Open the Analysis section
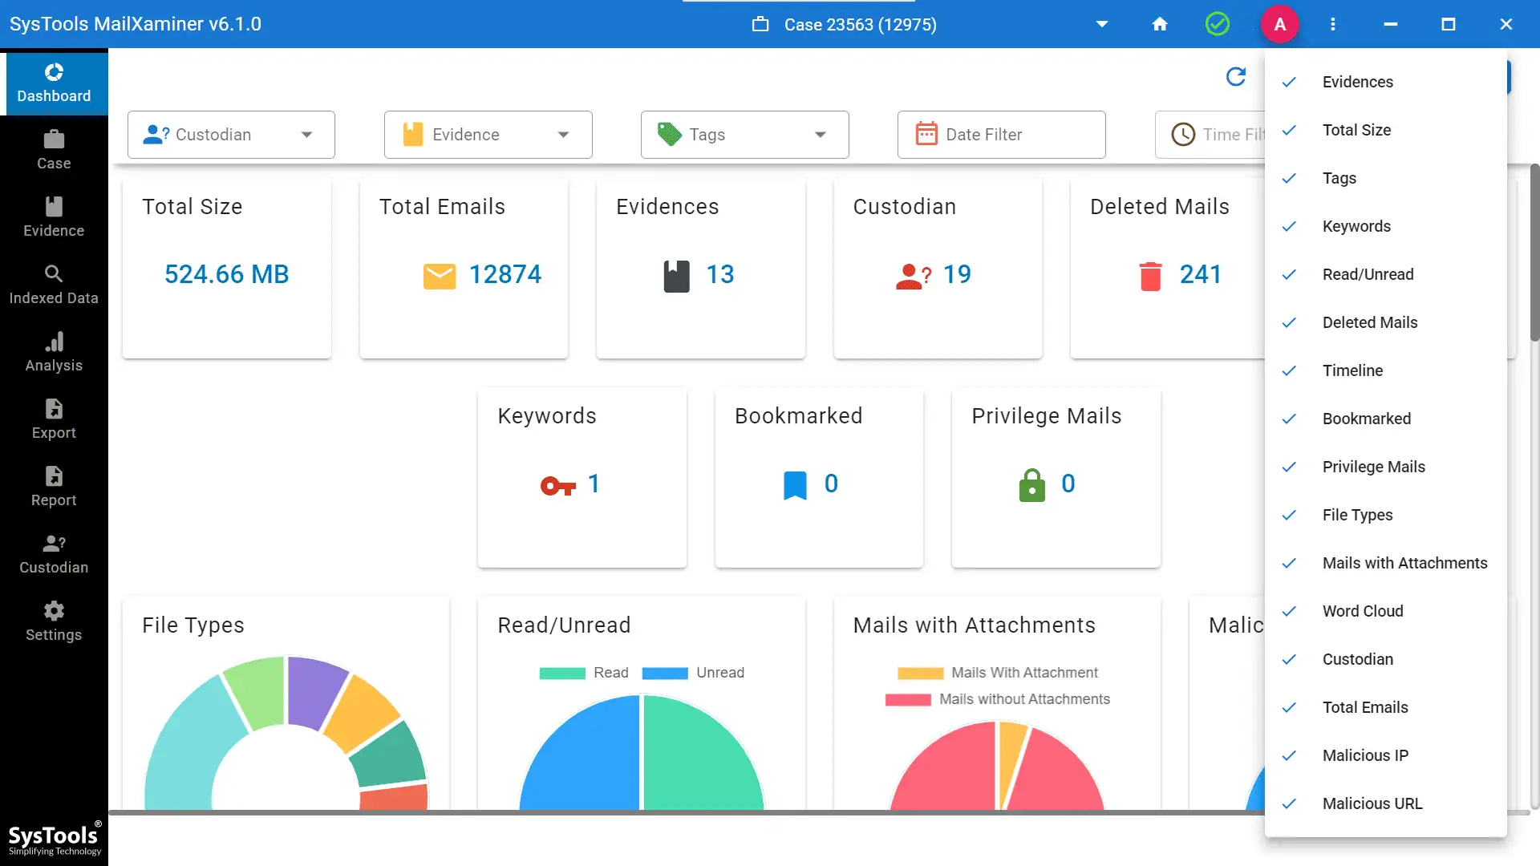 tap(54, 353)
